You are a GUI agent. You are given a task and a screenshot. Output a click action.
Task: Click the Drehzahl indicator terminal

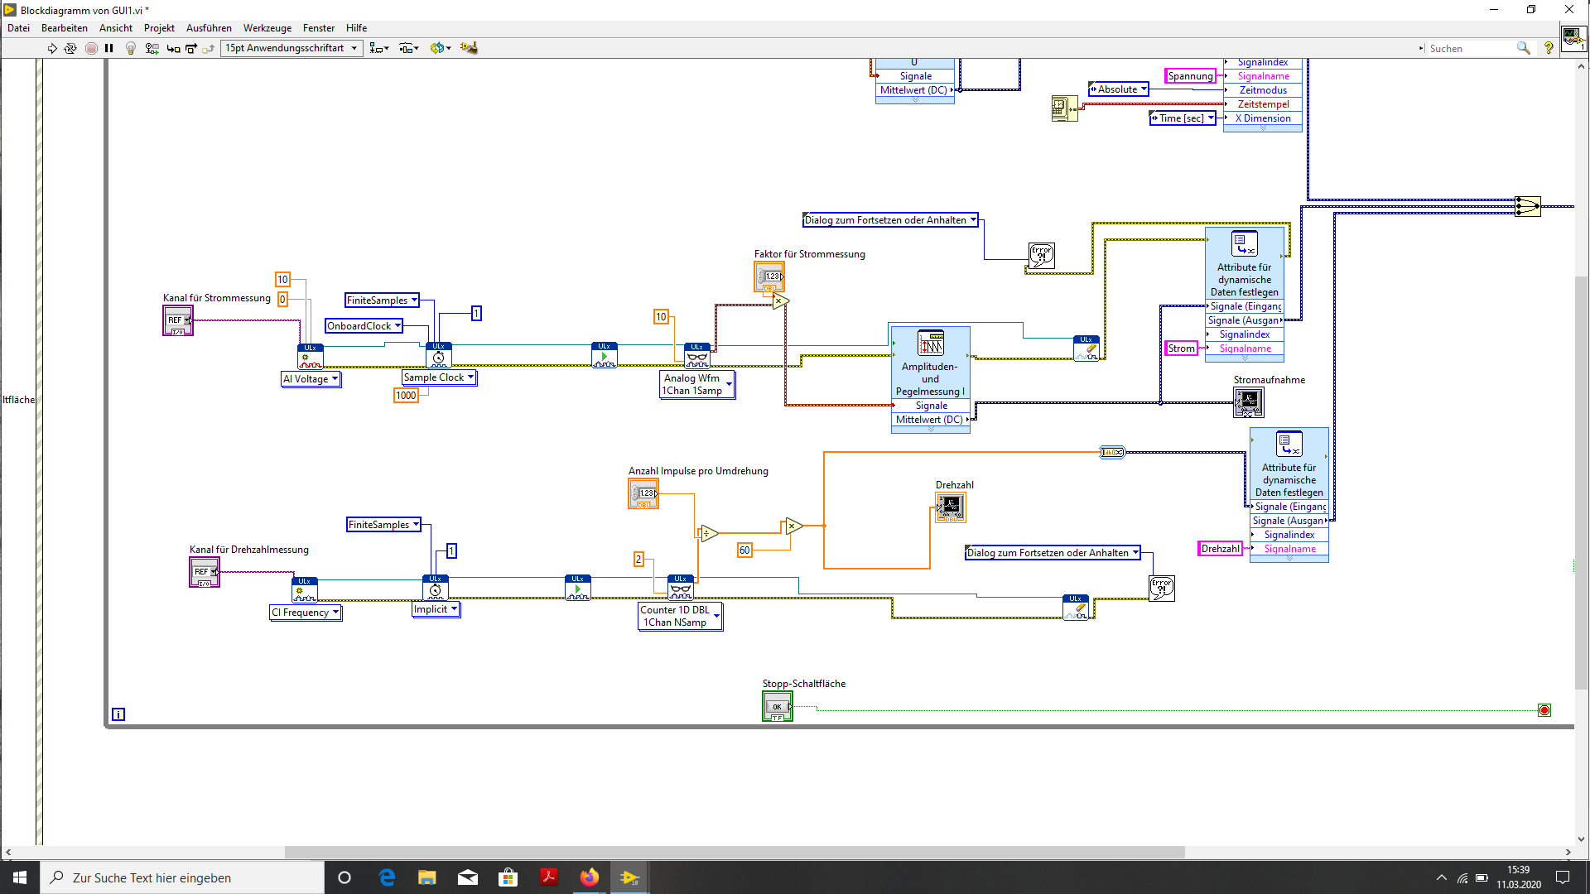point(950,507)
